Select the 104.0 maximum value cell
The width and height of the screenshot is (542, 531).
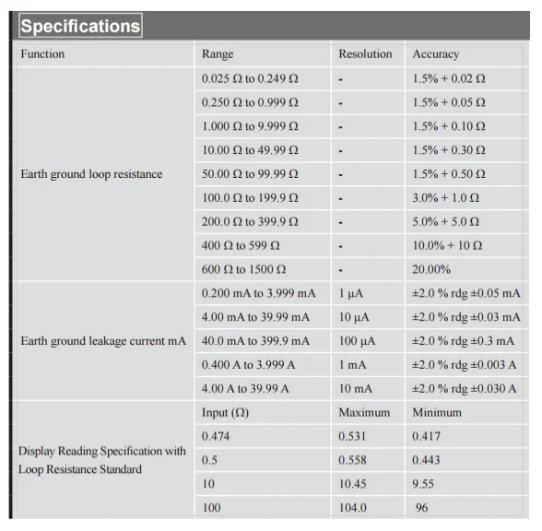point(368,508)
